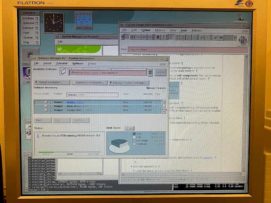The height and width of the screenshot is (203, 271).
Task: Click the Available Software path field
Action: coord(108,73)
